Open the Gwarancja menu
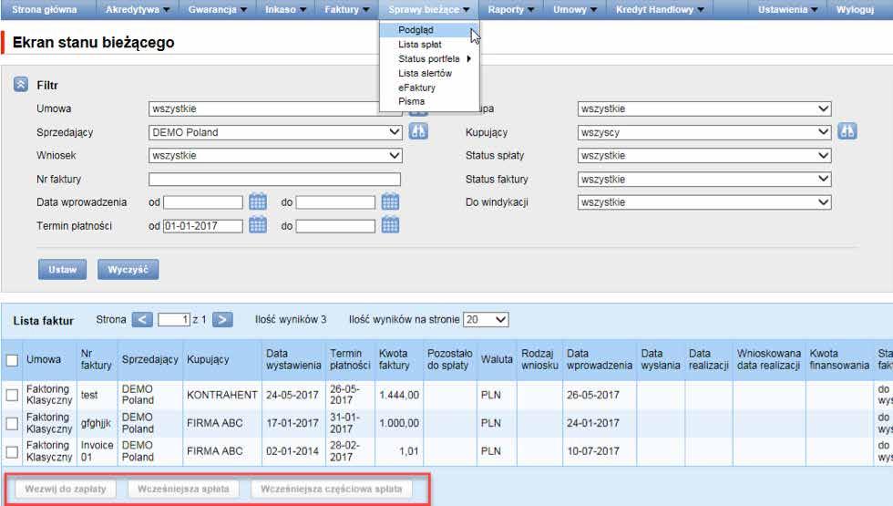 [218, 10]
